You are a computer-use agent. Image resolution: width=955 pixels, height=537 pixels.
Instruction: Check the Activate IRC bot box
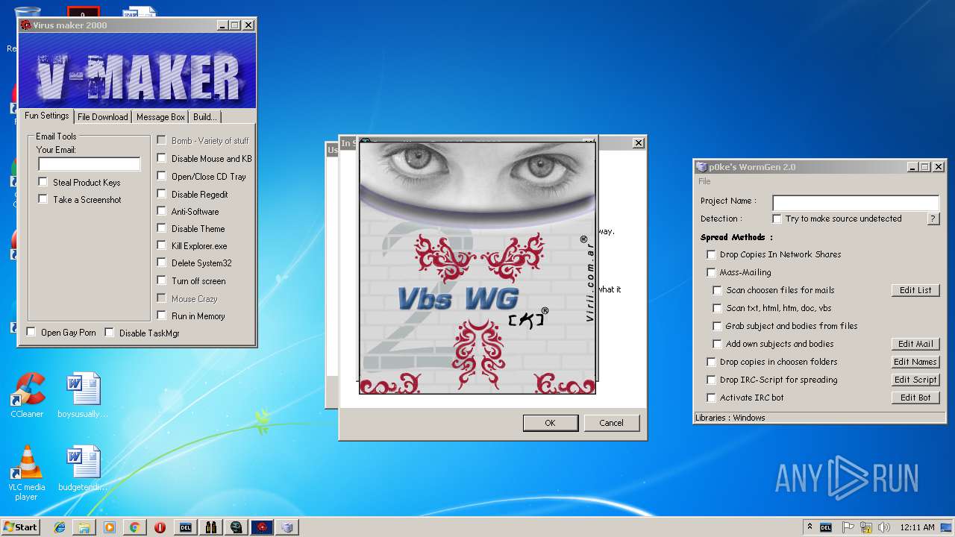[x=711, y=398]
